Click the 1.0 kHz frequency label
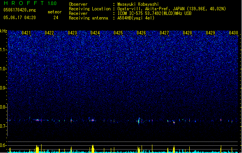Screen dimensions: 242x153 pos(3,69)
